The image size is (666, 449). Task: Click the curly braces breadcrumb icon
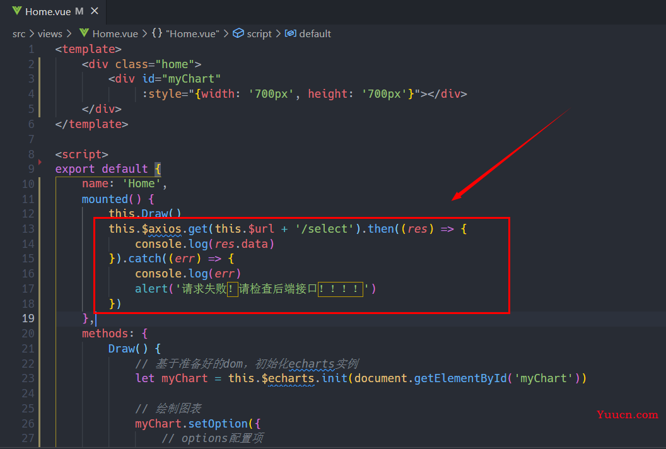coord(157,33)
